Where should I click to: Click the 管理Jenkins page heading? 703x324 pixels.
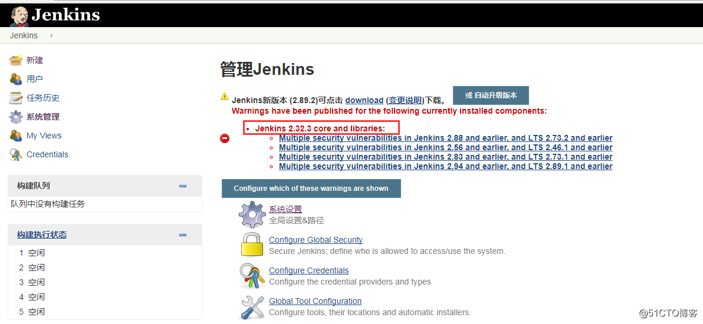[267, 70]
